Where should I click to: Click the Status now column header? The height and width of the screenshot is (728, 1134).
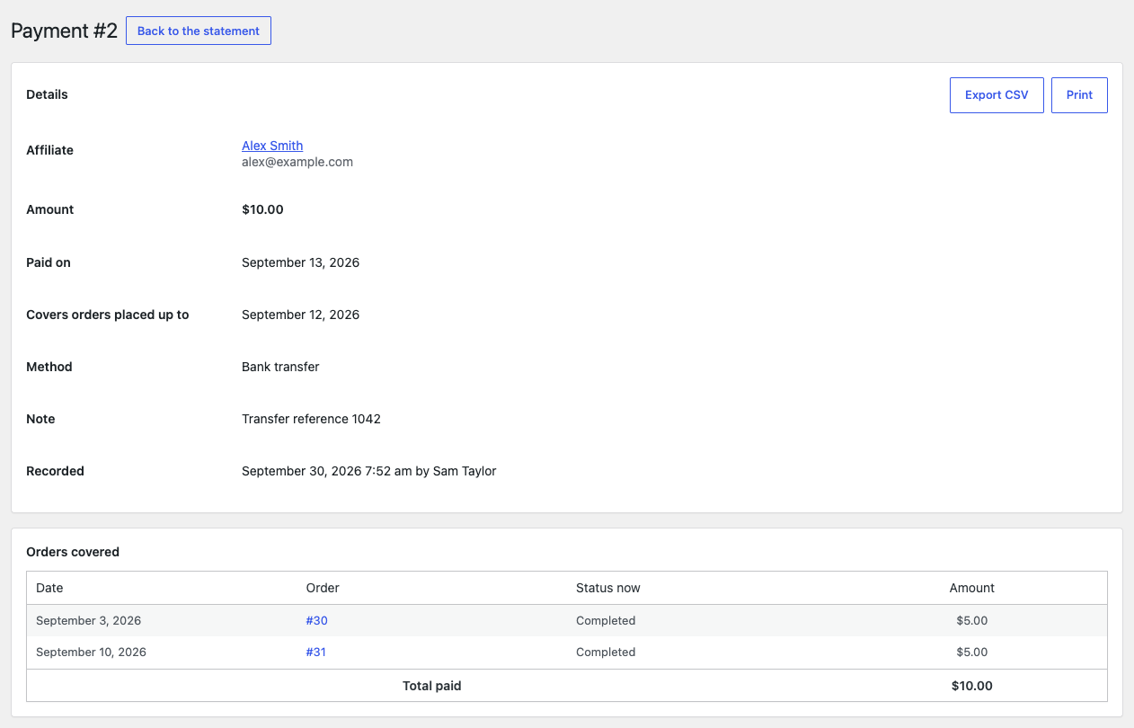click(x=608, y=588)
